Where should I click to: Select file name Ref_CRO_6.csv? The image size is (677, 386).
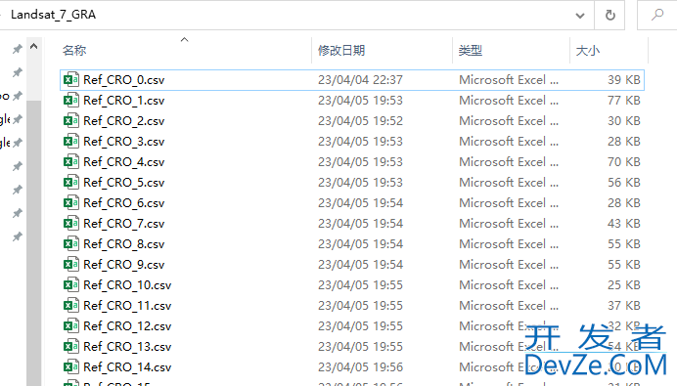click(x=124, y=202)
